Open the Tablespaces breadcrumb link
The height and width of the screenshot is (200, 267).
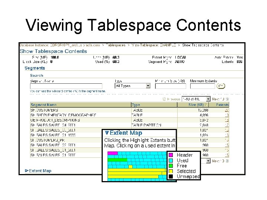point(116,45)
